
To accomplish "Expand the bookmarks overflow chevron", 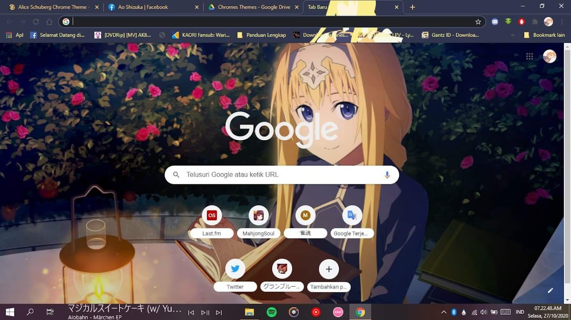I will click(x=513, y=35).
